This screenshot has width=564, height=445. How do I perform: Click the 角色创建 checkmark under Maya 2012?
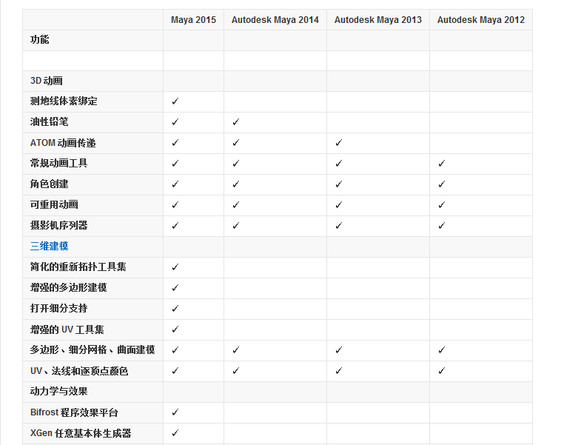pyautogui.click(x=442, y=184)
